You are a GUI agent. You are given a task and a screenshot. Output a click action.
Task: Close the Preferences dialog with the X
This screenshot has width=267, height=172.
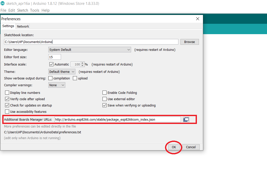point(197,19)
